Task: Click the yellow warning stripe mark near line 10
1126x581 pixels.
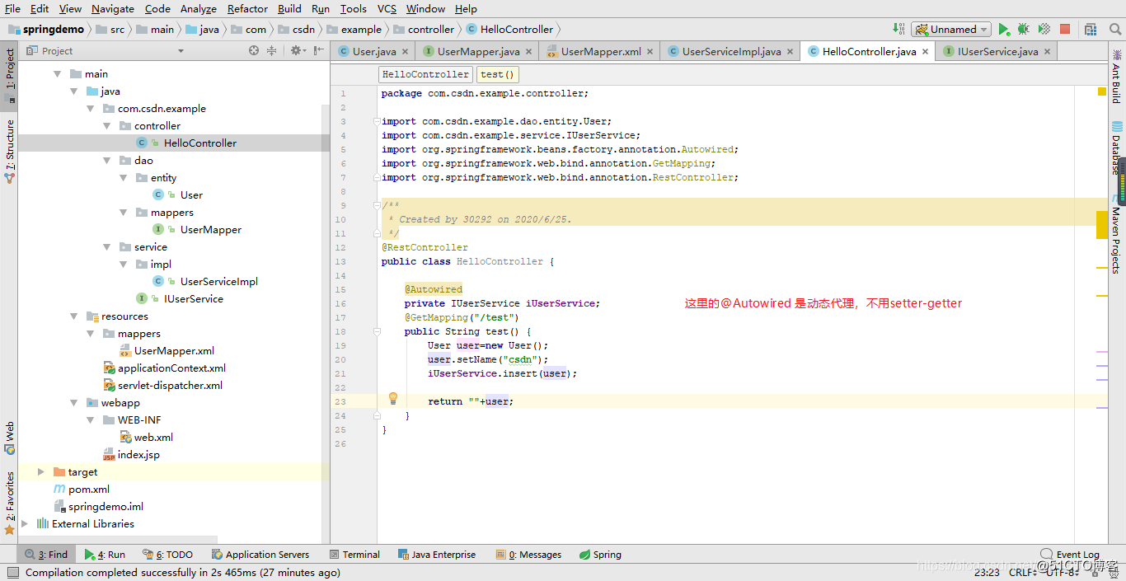Action: (x=1102, y=225)
